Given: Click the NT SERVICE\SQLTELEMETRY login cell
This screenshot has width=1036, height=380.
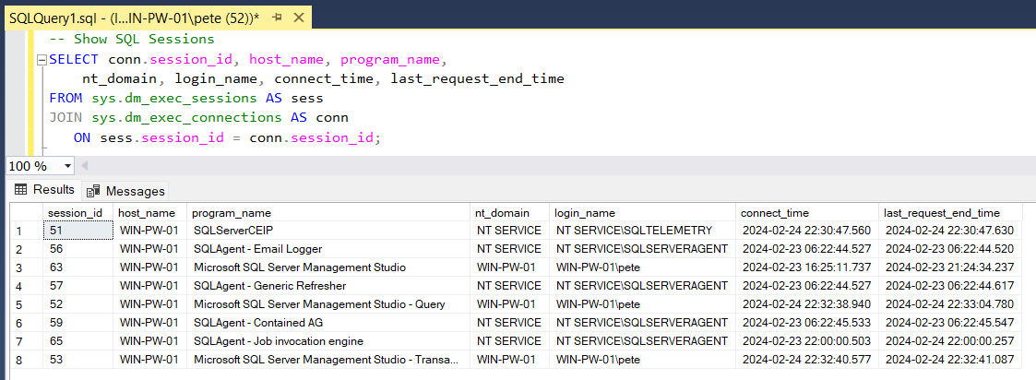Looking at the screenshot, I should pos(633,231).
